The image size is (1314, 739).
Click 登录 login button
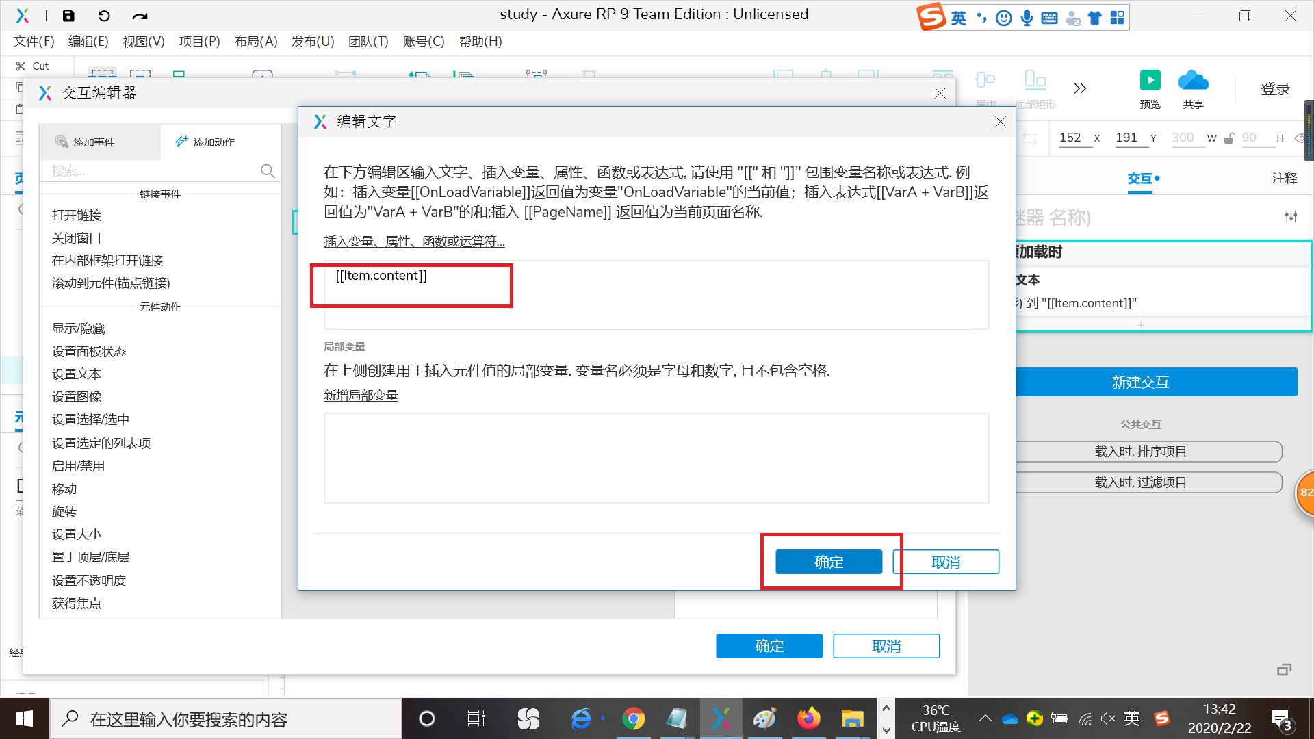[x=1275, y=89]
